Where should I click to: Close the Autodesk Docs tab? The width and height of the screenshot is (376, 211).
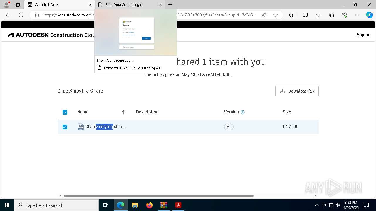tap(90, 5)
